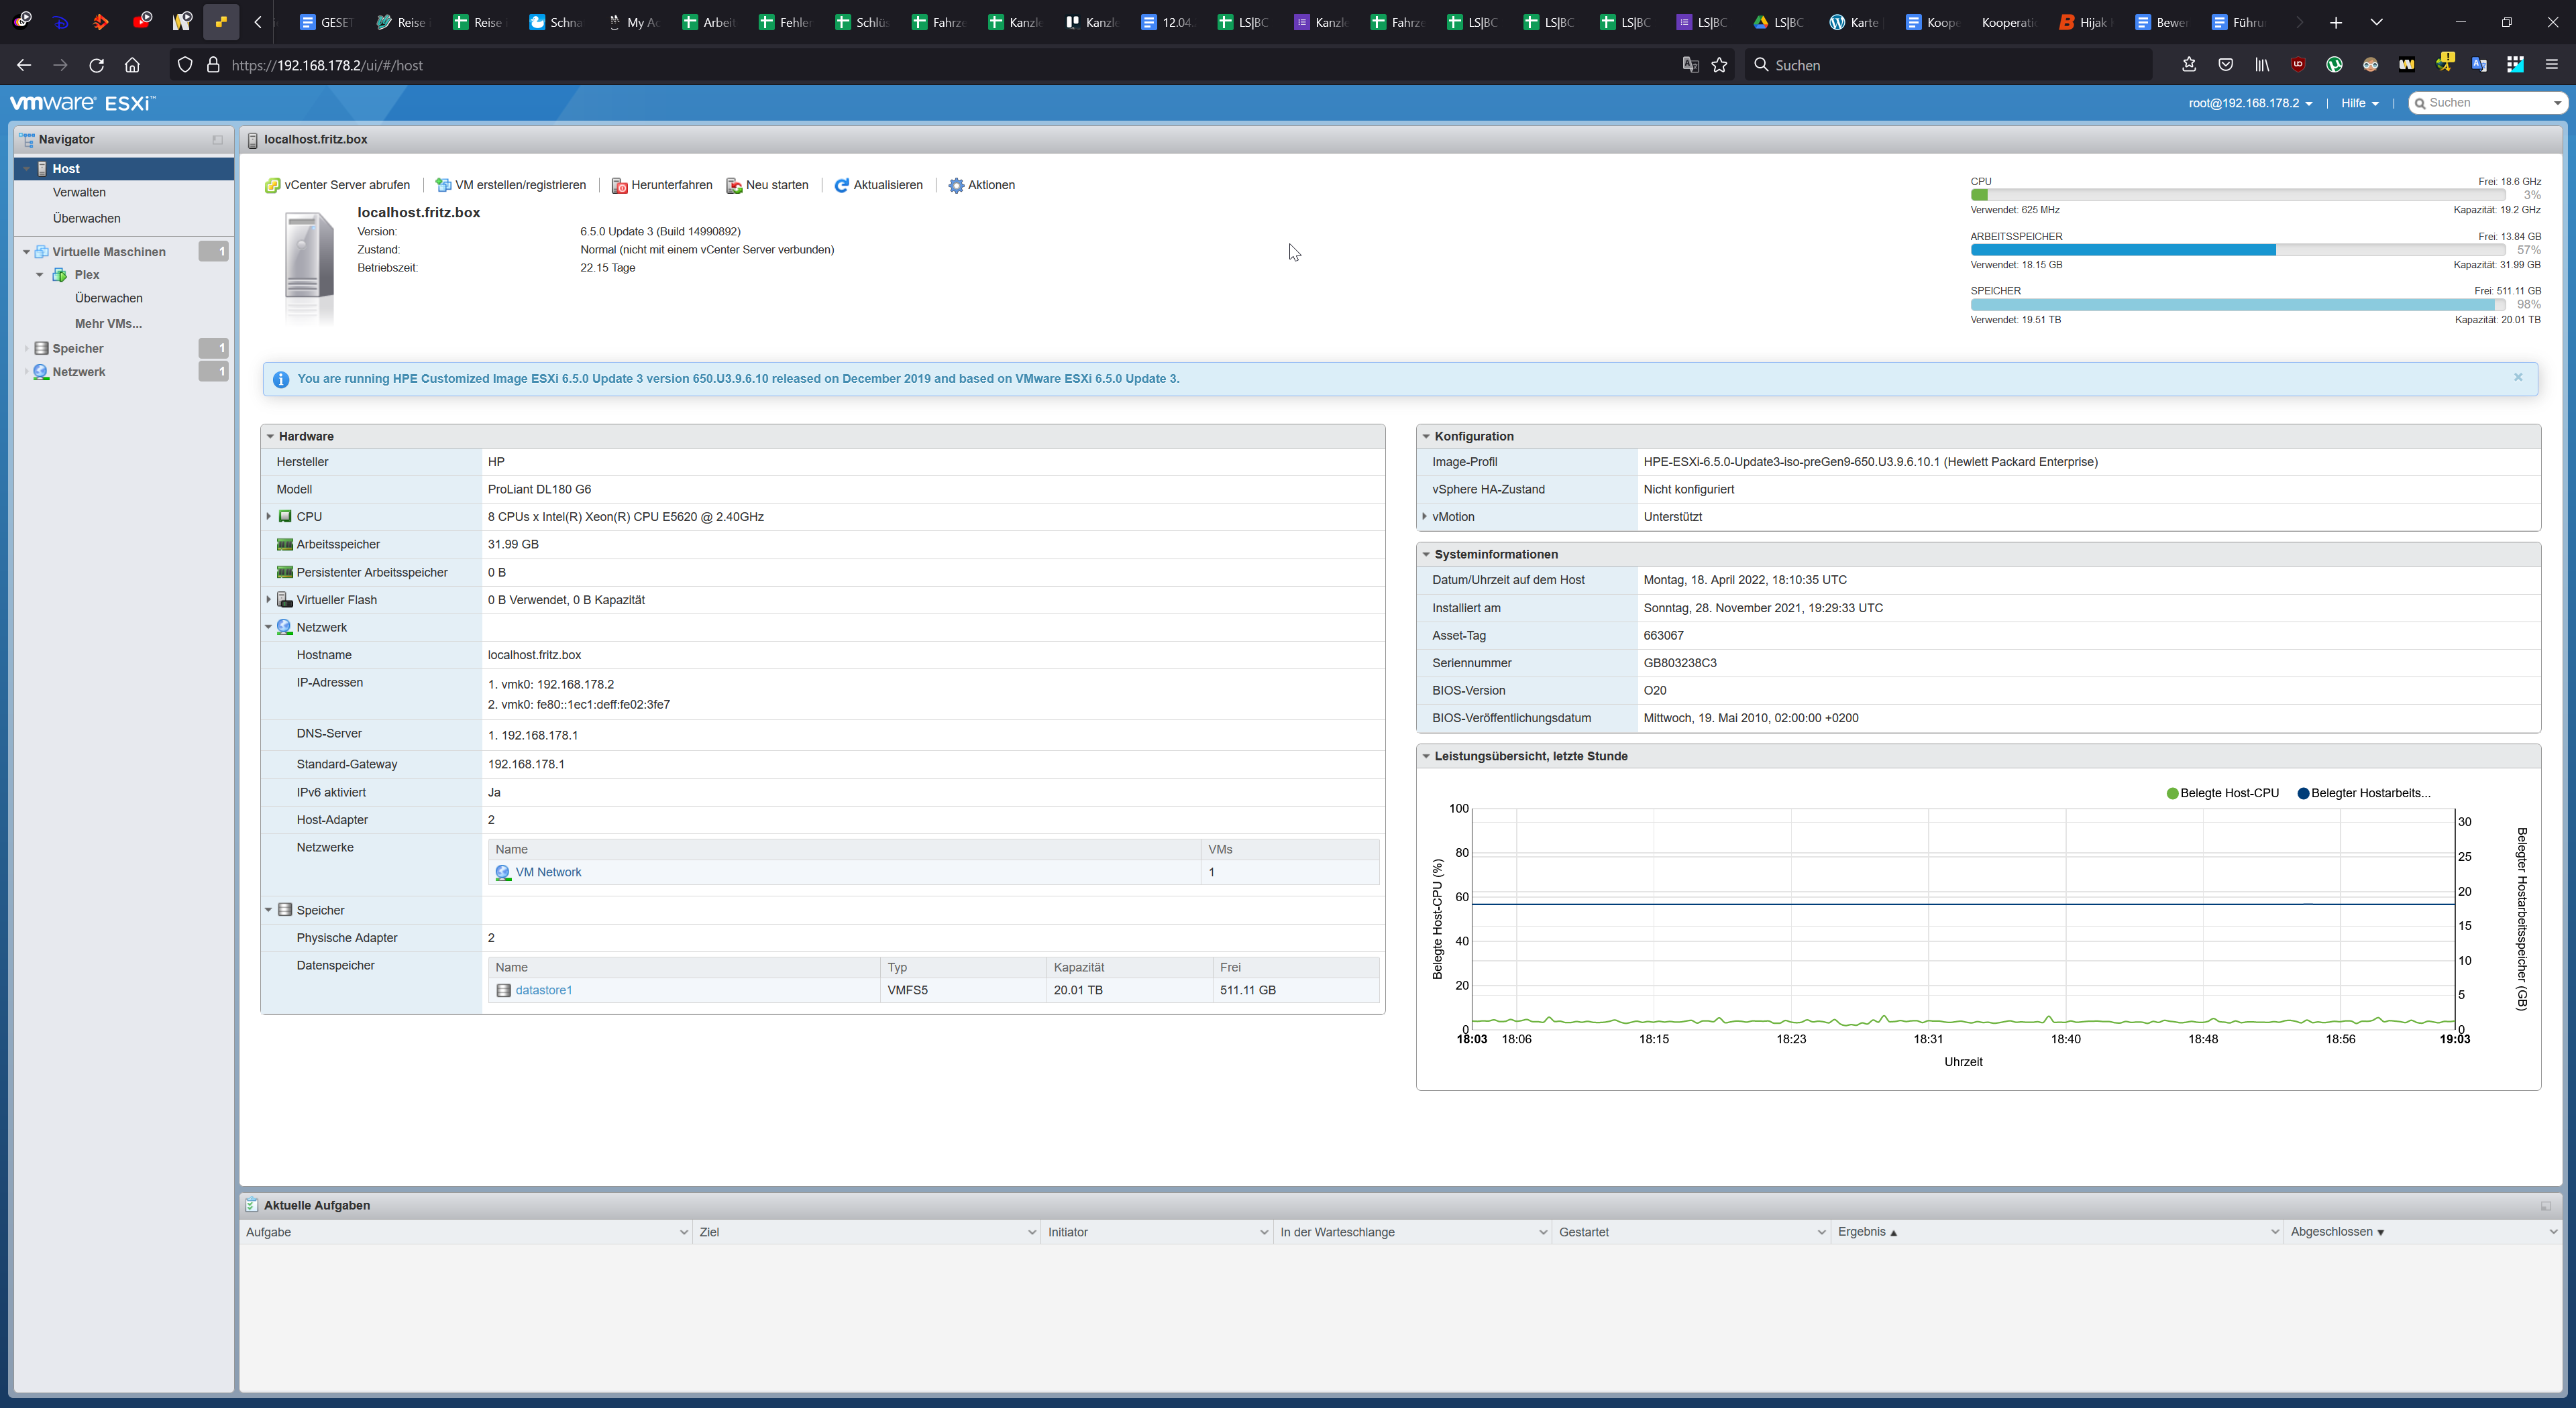Open the list all tabs chevron

point(2377,22)
